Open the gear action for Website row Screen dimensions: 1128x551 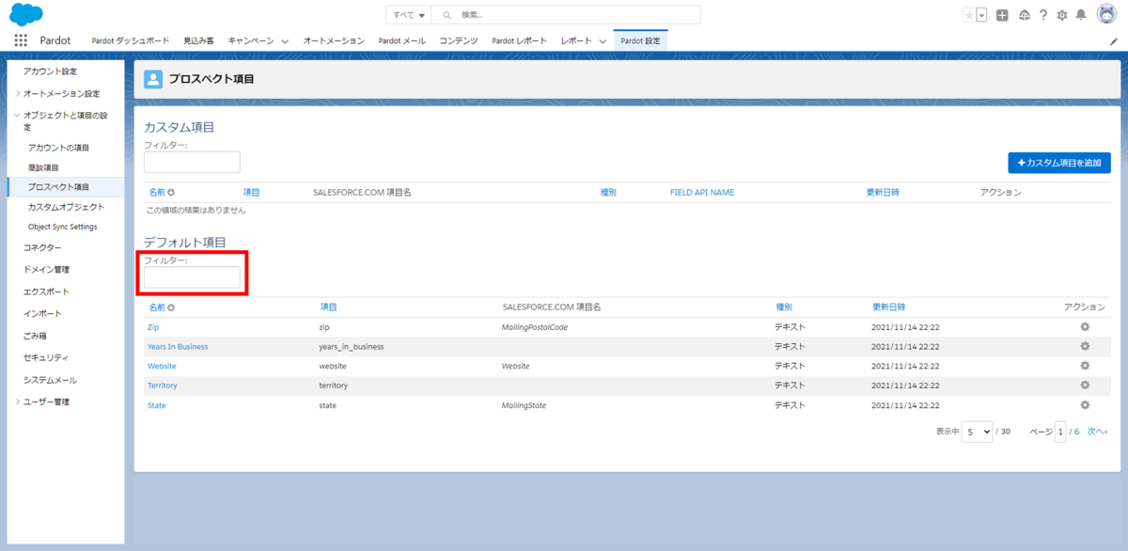click(x=1085, y=366)
